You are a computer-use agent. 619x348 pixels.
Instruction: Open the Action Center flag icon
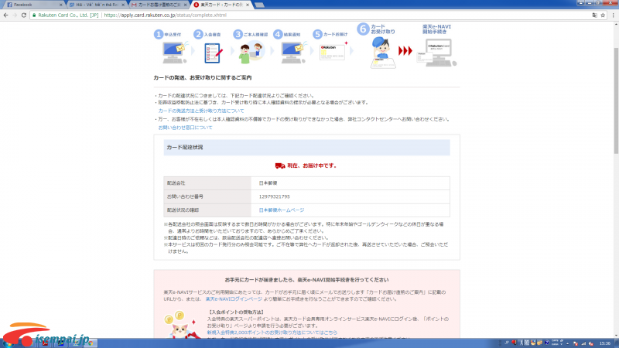(x=576, y=343)
